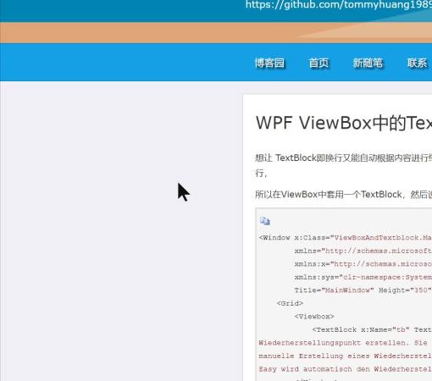Click the Window x:Class code line

pos(345,238)
